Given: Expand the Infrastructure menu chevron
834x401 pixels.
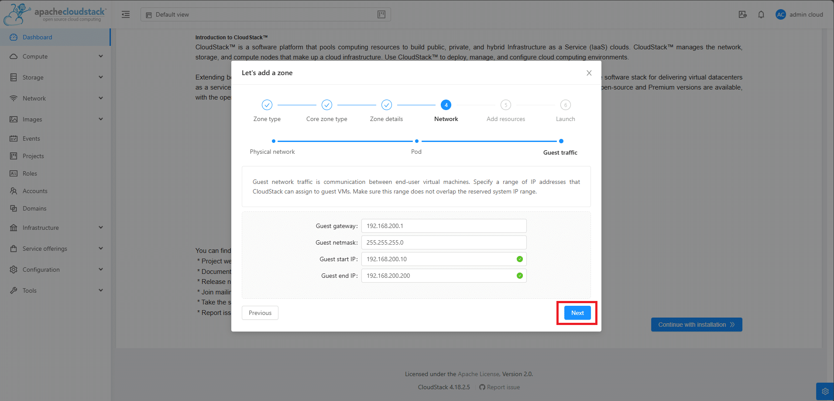Looking at the screenshot, I should pos(101,228).
